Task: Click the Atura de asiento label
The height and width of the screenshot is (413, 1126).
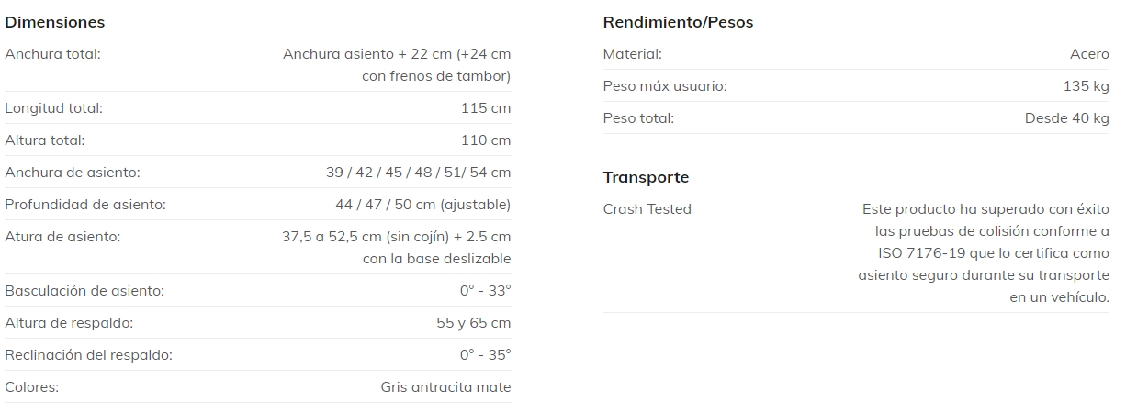Action: (x=62, y=237)
